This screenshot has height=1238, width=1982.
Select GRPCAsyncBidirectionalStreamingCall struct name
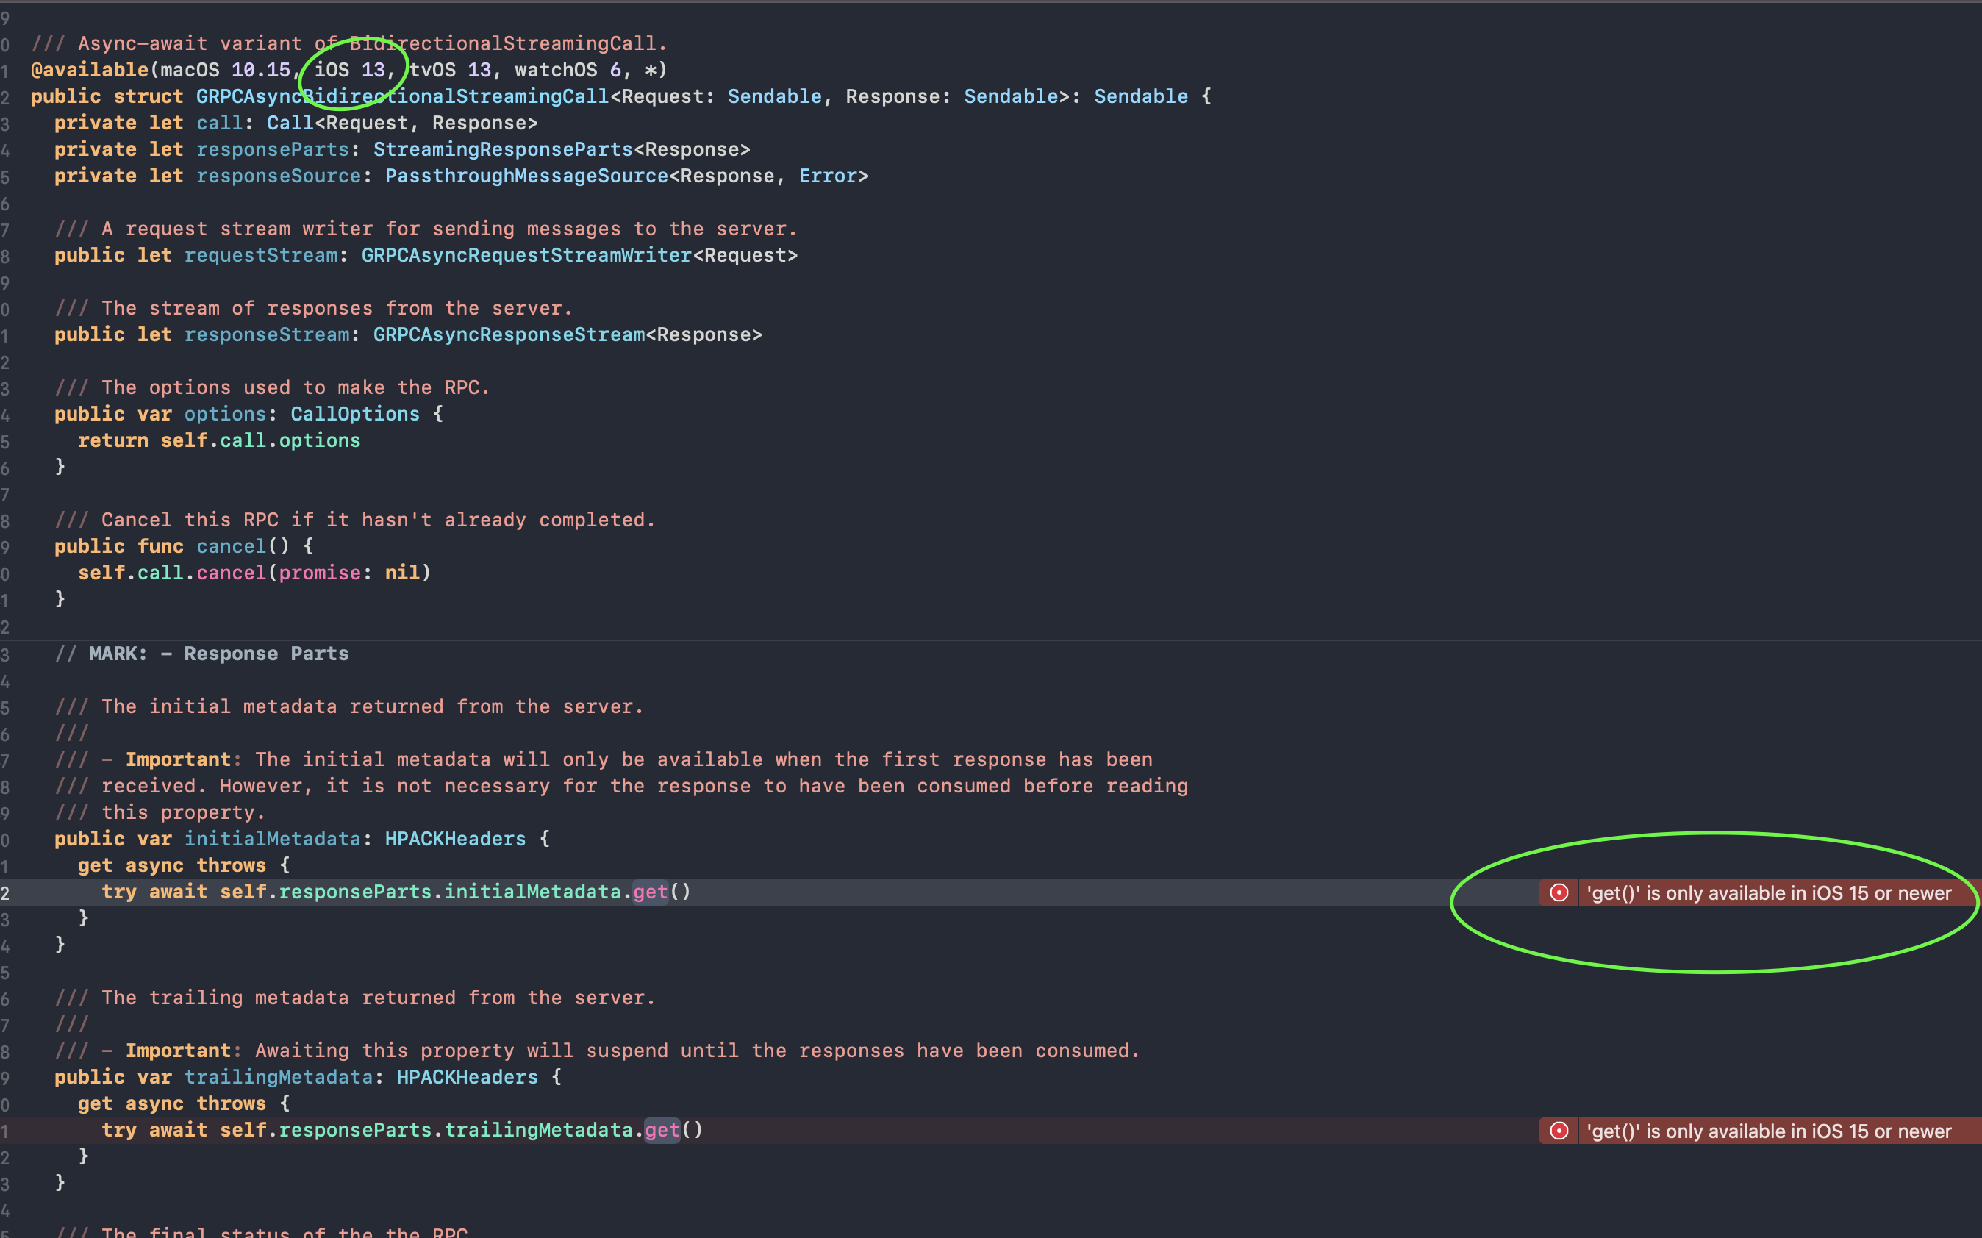coord(402,96)
